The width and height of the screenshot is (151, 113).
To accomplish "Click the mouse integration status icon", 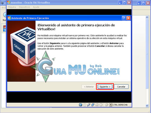I will click(x=107, y=105).
